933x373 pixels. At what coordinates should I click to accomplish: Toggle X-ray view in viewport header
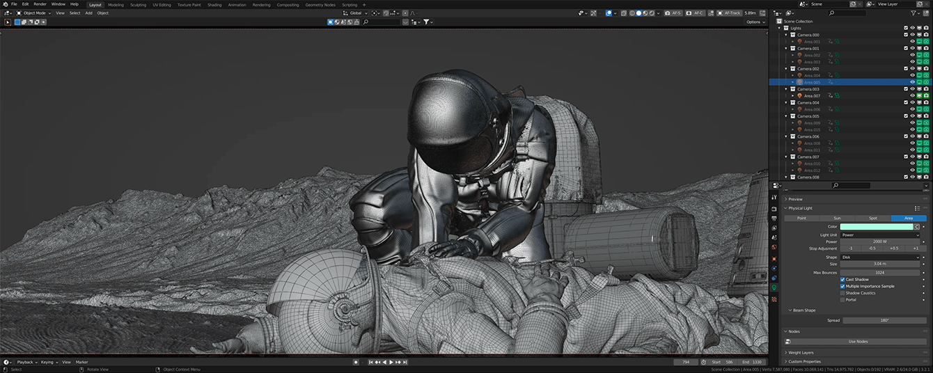pyautogui.click(x=623, y=13)
